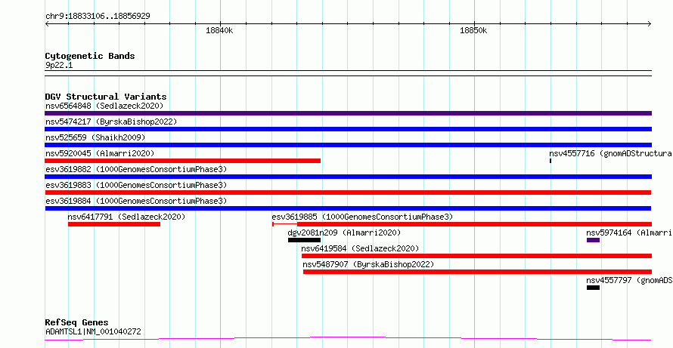Open the nsv5474217 (ByrskaBishop2022) label
Viewport: 673px width, 348px height.
pyautogui.click(x=111, y=122)
